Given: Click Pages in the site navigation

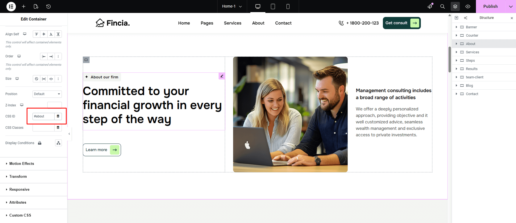Looking at the screenshot, I should [207, 23].
